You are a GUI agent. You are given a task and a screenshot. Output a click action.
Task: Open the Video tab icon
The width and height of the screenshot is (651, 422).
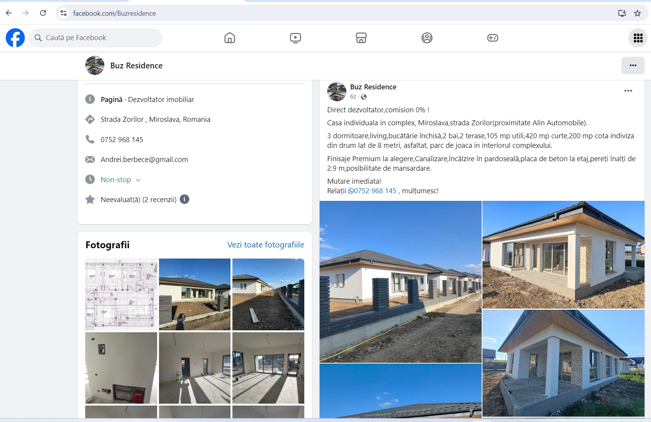tap(295, 38)
